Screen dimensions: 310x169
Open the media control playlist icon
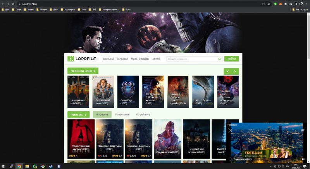point(291,4)
